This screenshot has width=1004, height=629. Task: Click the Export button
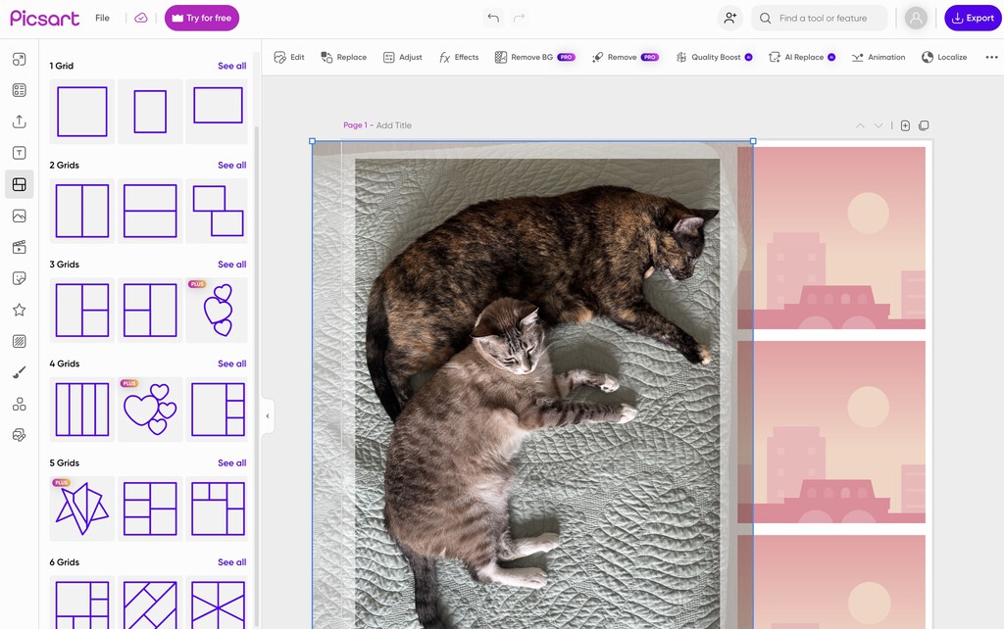[973, 18]
